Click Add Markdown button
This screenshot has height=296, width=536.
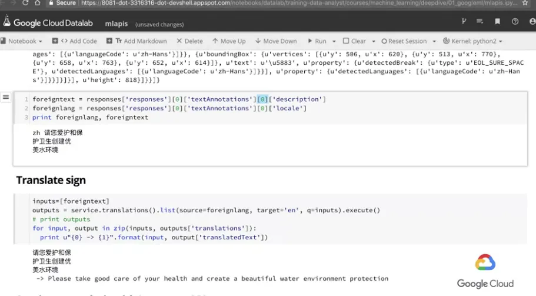pos(137,41)
